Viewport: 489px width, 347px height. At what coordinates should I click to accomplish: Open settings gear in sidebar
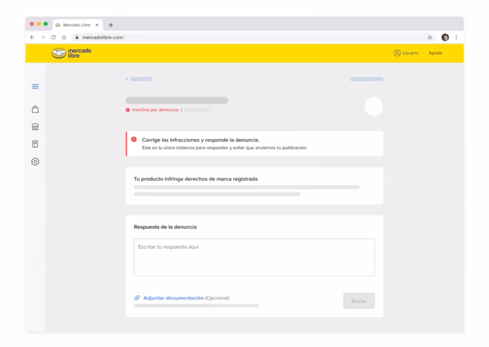pos(35,162)
